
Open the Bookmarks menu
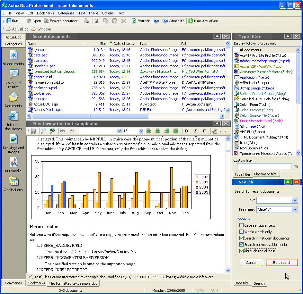pyautogui.click(x=45, y=13)
